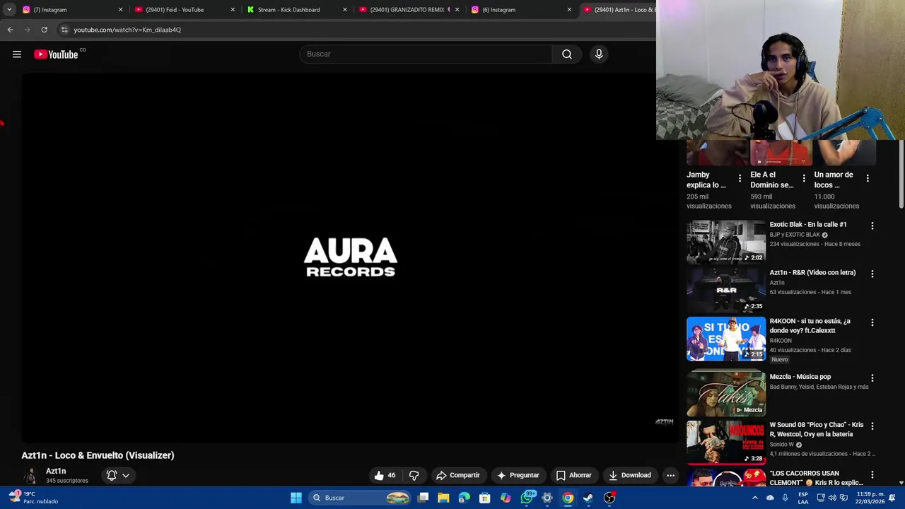Switch to the Azt1n - Loco tab
Image resolution: width=905 pixels, height=509 pixels.
(619, 10)
